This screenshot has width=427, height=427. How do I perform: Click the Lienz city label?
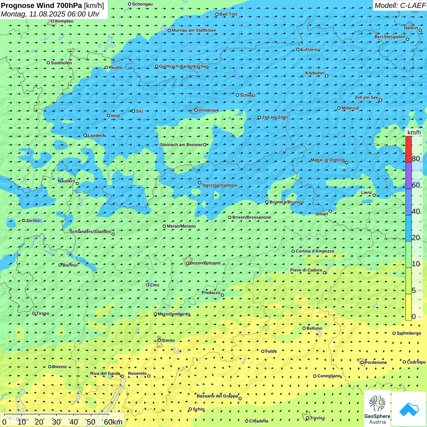coord(366,192)
